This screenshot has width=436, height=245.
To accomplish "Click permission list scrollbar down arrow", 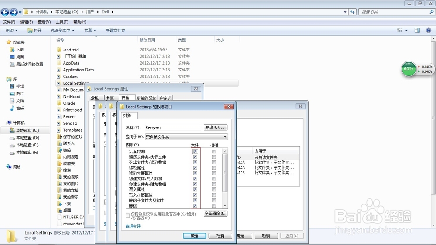I will point(225,206).
